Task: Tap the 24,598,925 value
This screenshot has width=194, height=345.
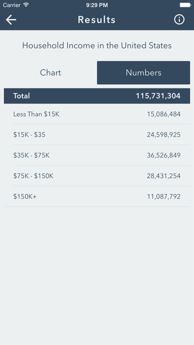Action: (x=164, y=135)
